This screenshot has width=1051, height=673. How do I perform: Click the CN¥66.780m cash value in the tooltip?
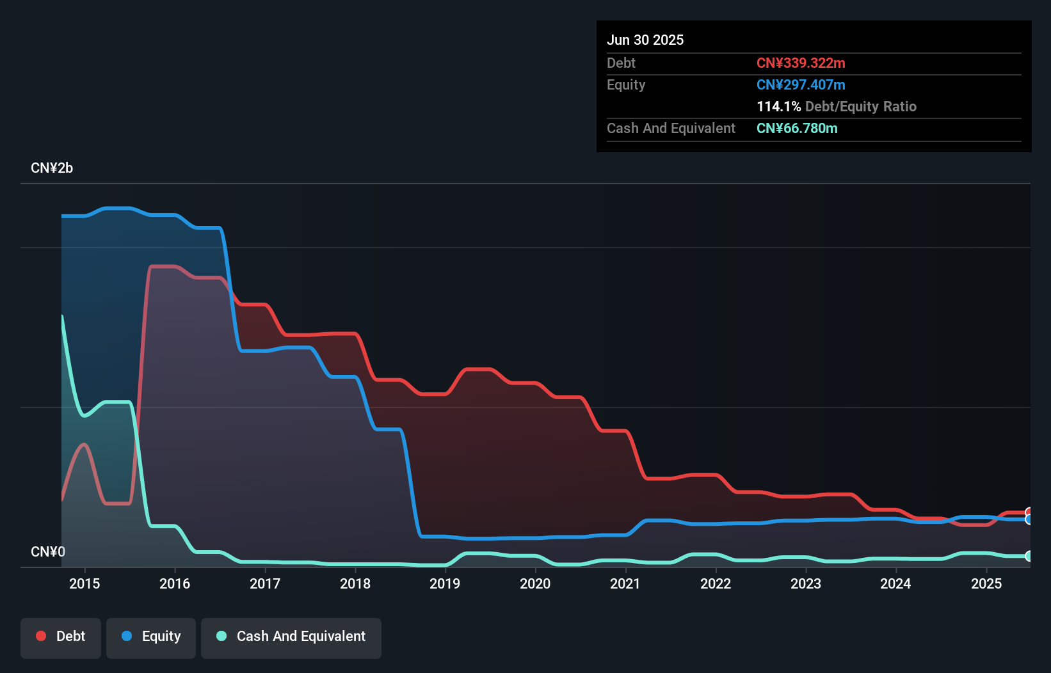point(797,128)
